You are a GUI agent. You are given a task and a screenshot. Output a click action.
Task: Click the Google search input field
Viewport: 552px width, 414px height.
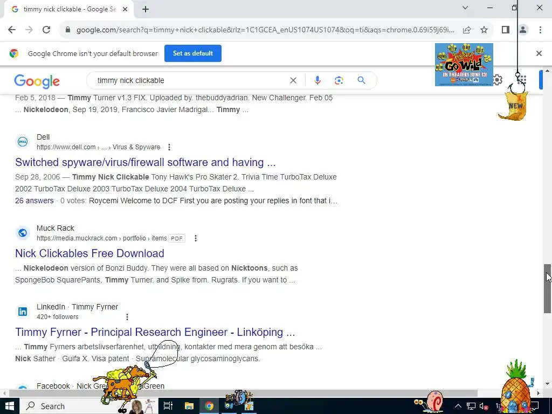coord(190,80)
